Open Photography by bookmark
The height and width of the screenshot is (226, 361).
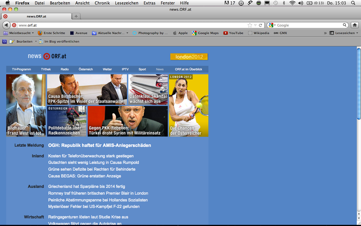point(150,33)
